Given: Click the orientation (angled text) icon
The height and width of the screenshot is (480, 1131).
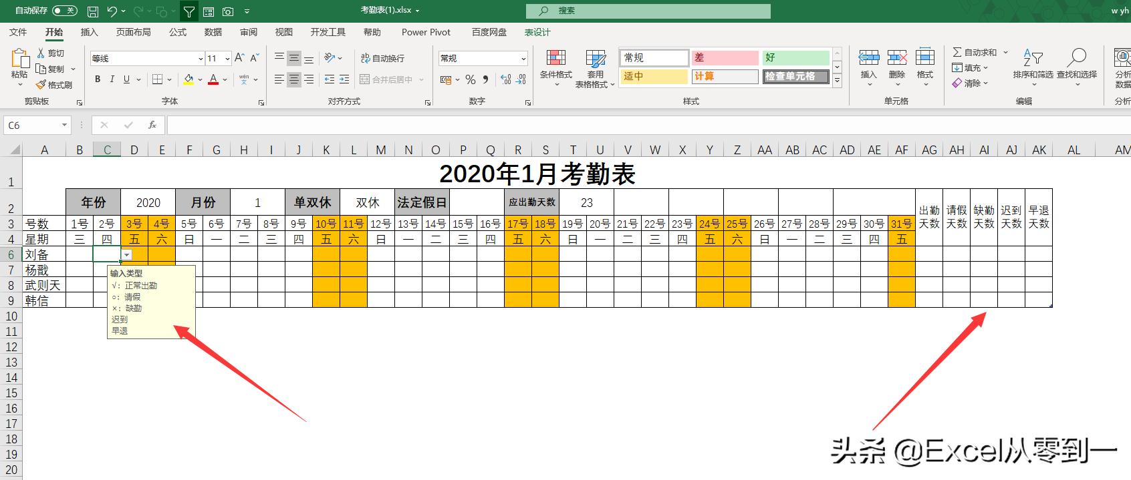Looking at the screenshot, I should tap(330, 58).
